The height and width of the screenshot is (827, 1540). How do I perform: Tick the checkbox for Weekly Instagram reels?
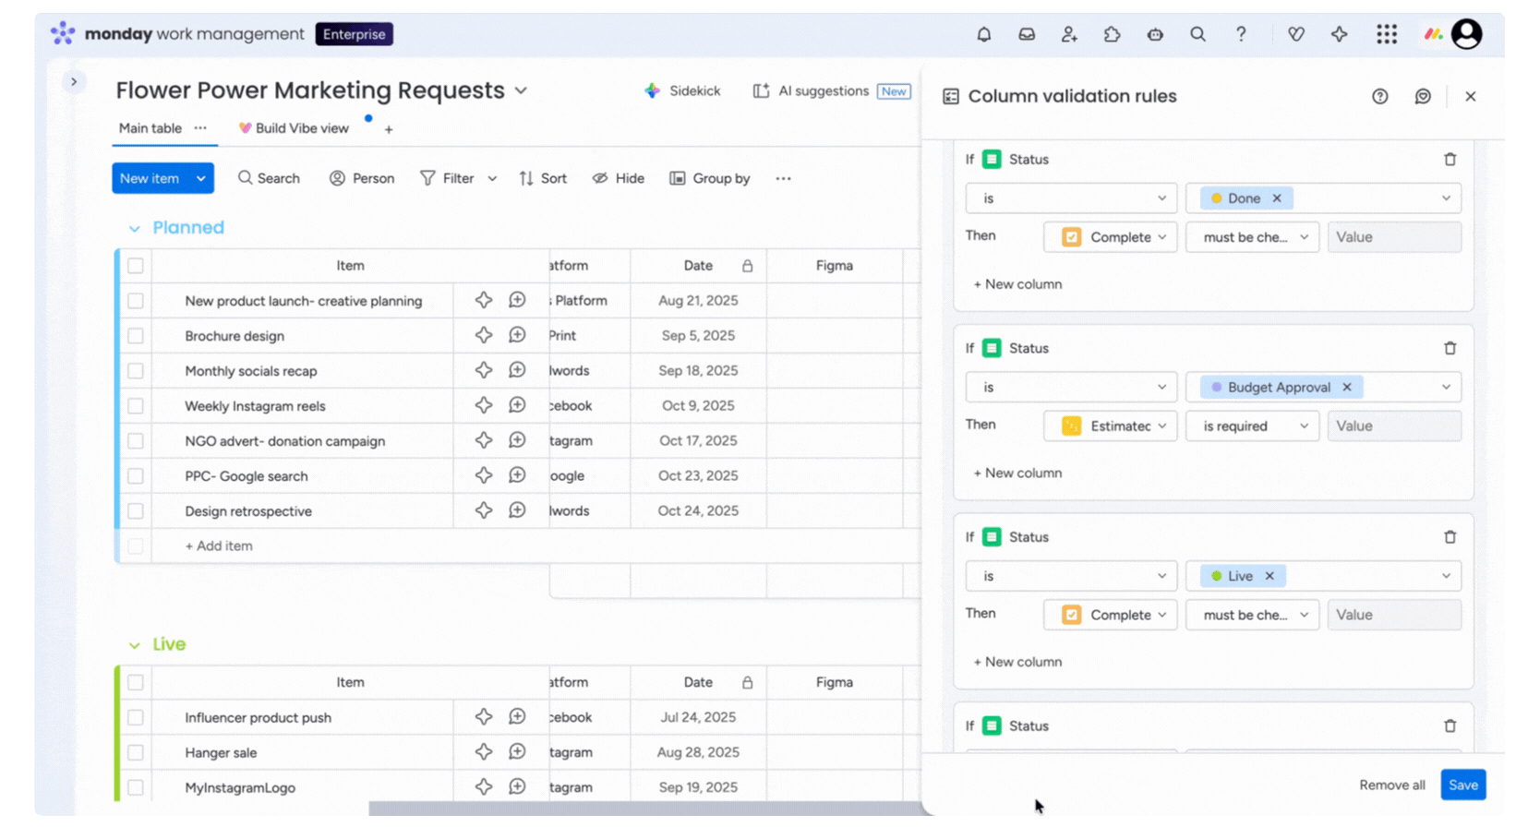click(136, 406)
